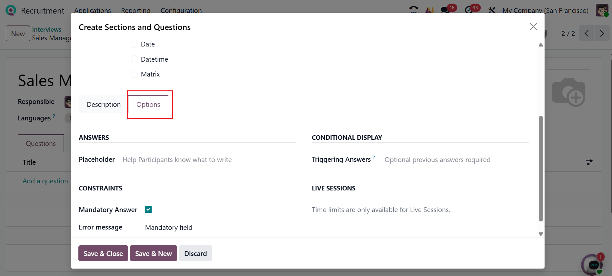
Task: Open the user avatar menu
Action: click(602, 10)
